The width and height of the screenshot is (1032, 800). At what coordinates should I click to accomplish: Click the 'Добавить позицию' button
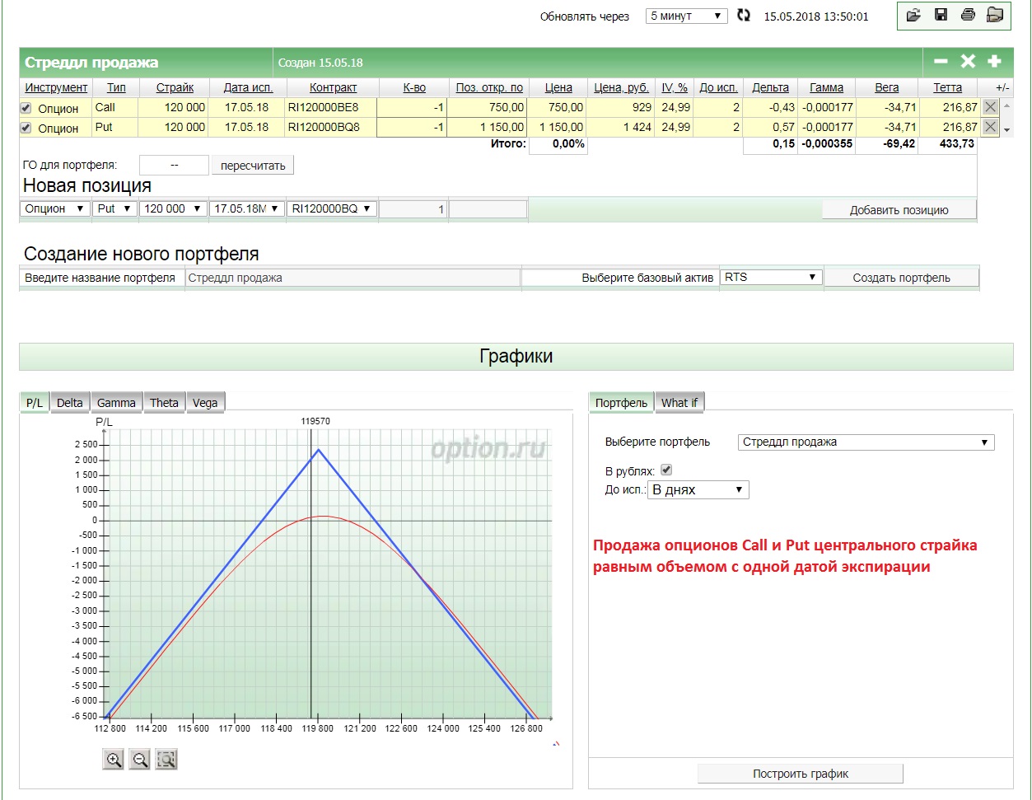[899, 210]
